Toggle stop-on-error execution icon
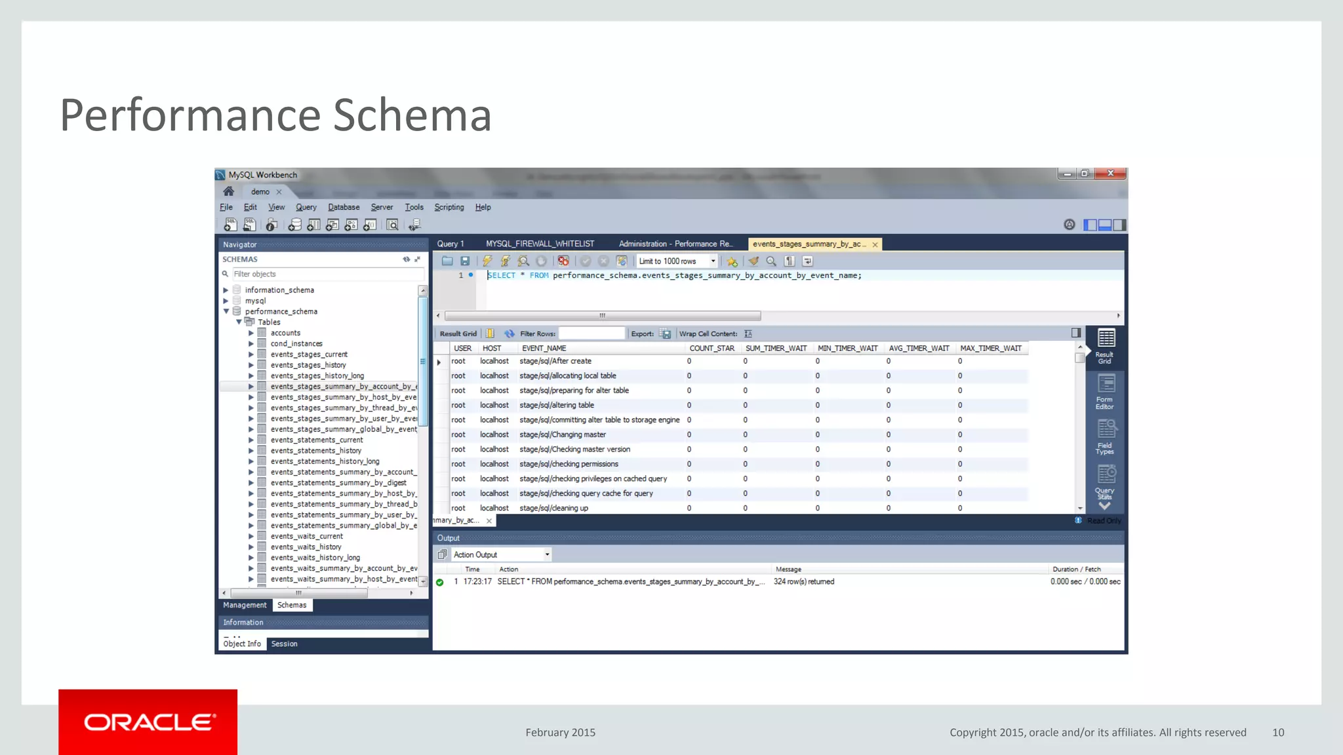Screen dimensions: 1343x755 coord(563,261)
